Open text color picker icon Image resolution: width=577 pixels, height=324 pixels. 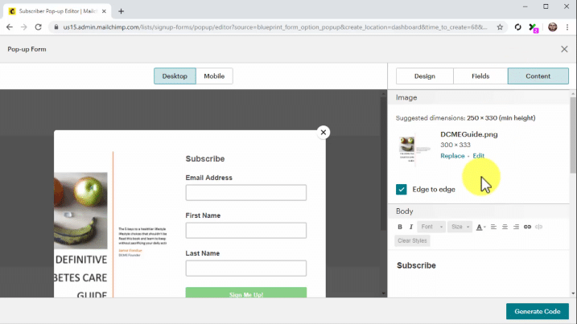pyautogui.click(x=480, y=227)
